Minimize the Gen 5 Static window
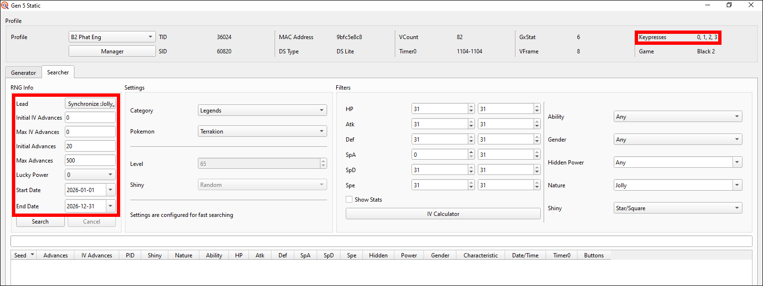This screenshot has width=763, height=286. [707, 5]
